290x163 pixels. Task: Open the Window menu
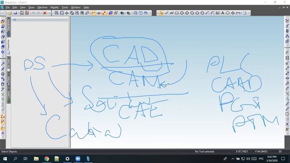click(76, 8)
